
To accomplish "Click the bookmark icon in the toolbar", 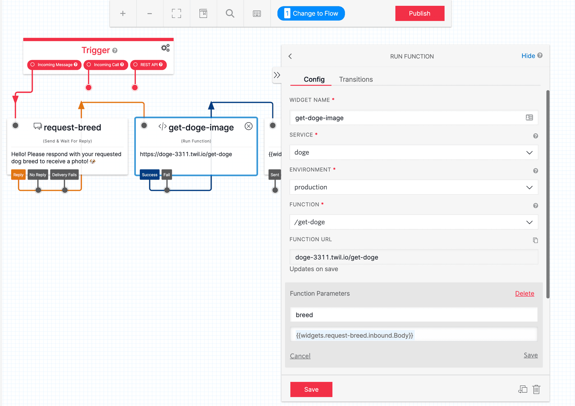I will pyautogui.click(x=203, y=13).
